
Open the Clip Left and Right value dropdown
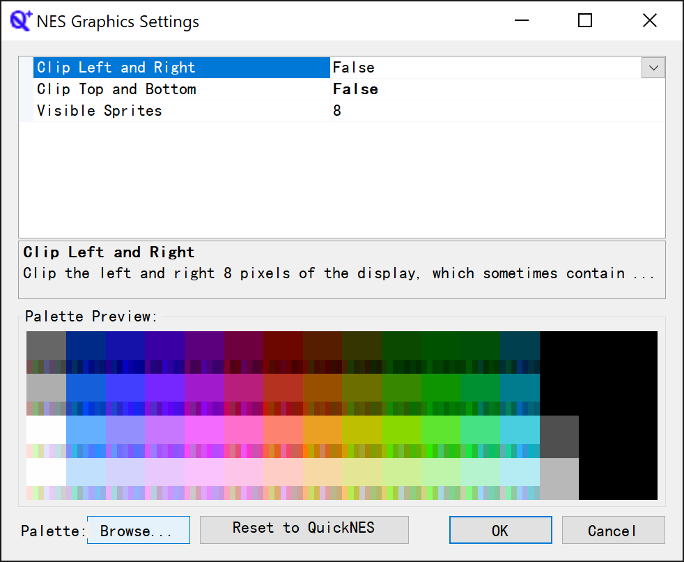click(x=653, y=68)
